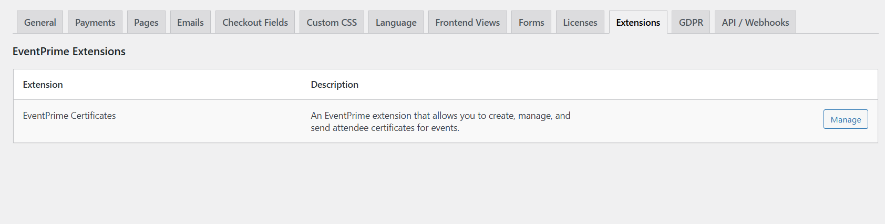Open the Checkout Fields tab

tap(255, 23)
